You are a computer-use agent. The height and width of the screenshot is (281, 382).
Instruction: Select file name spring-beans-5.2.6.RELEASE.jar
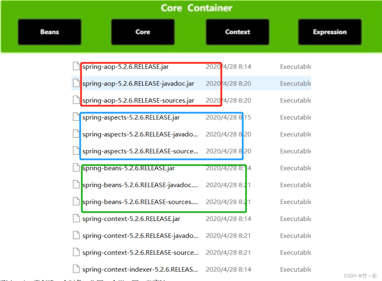129,168
